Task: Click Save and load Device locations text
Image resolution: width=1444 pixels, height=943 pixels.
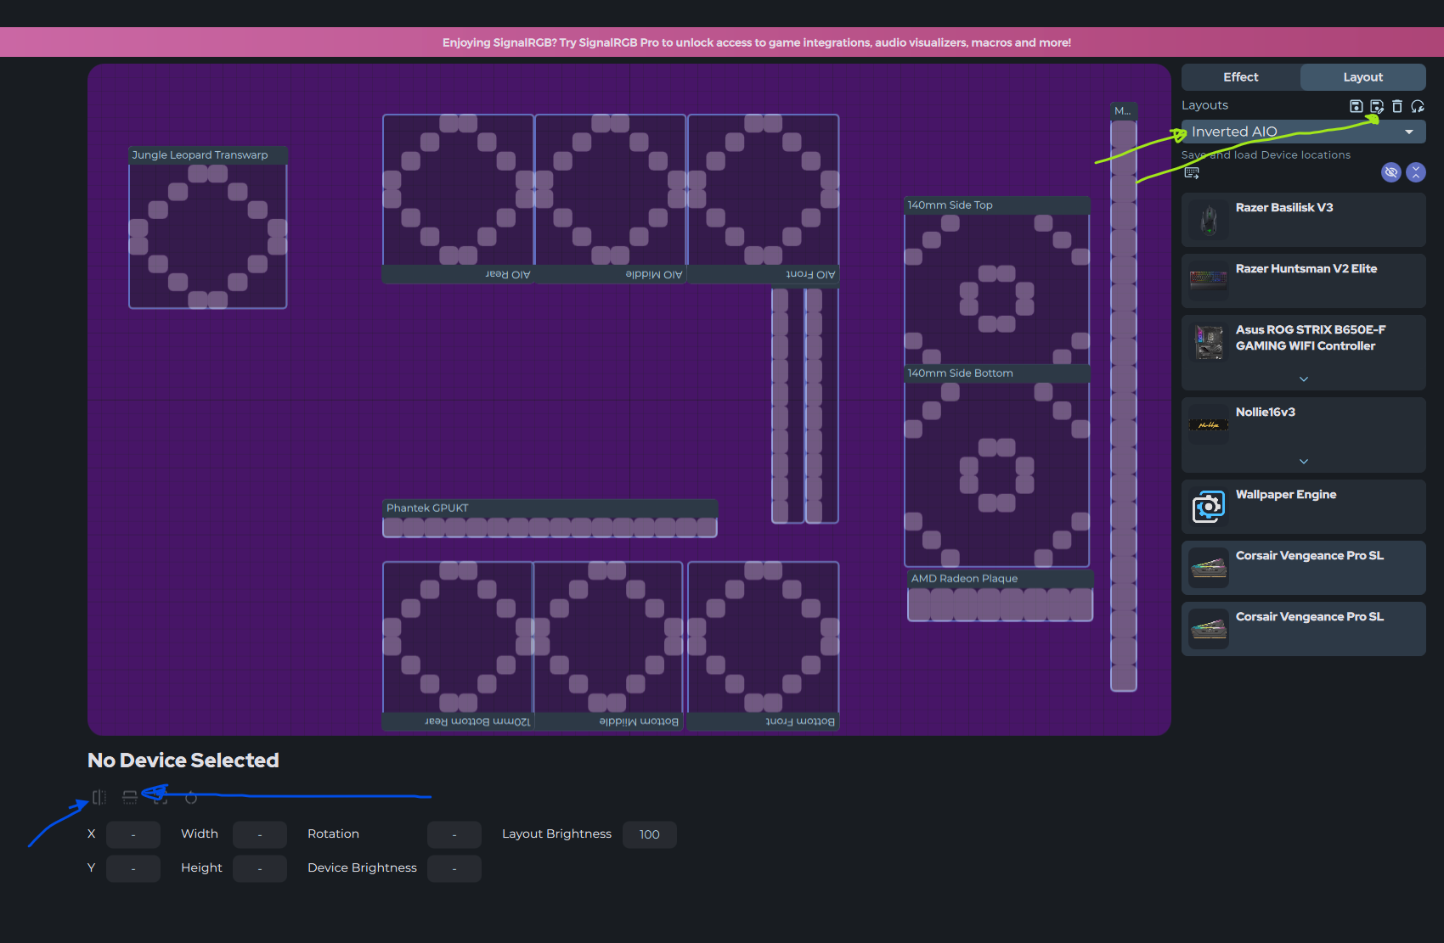Action: click(1266, 154)
